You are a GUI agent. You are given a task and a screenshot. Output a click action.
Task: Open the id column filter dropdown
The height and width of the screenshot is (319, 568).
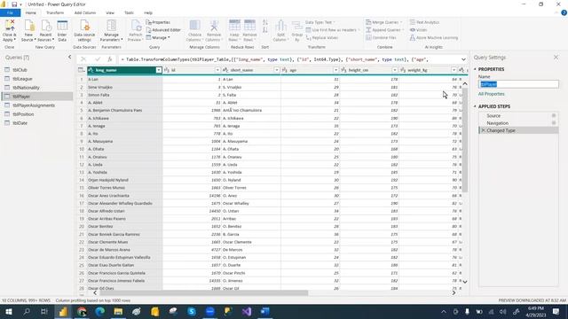(x=217, y=70)
